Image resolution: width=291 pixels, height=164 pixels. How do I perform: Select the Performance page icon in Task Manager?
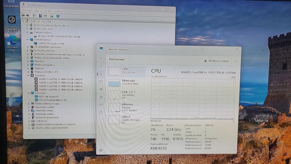[x=101, y=74]
